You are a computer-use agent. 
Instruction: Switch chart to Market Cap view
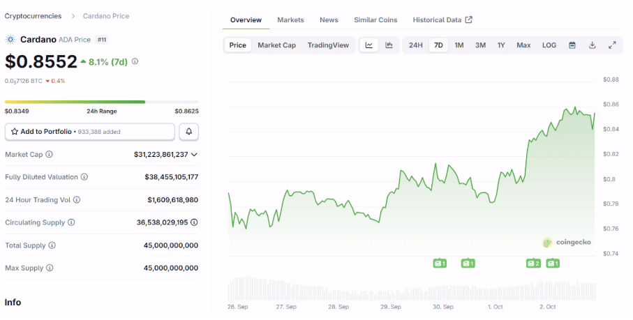(276, 45)
